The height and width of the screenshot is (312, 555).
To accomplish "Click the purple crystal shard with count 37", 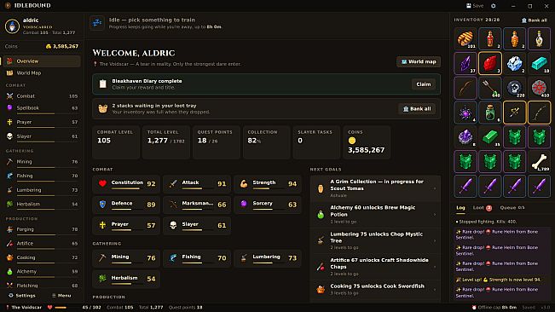I will point(465,63).
